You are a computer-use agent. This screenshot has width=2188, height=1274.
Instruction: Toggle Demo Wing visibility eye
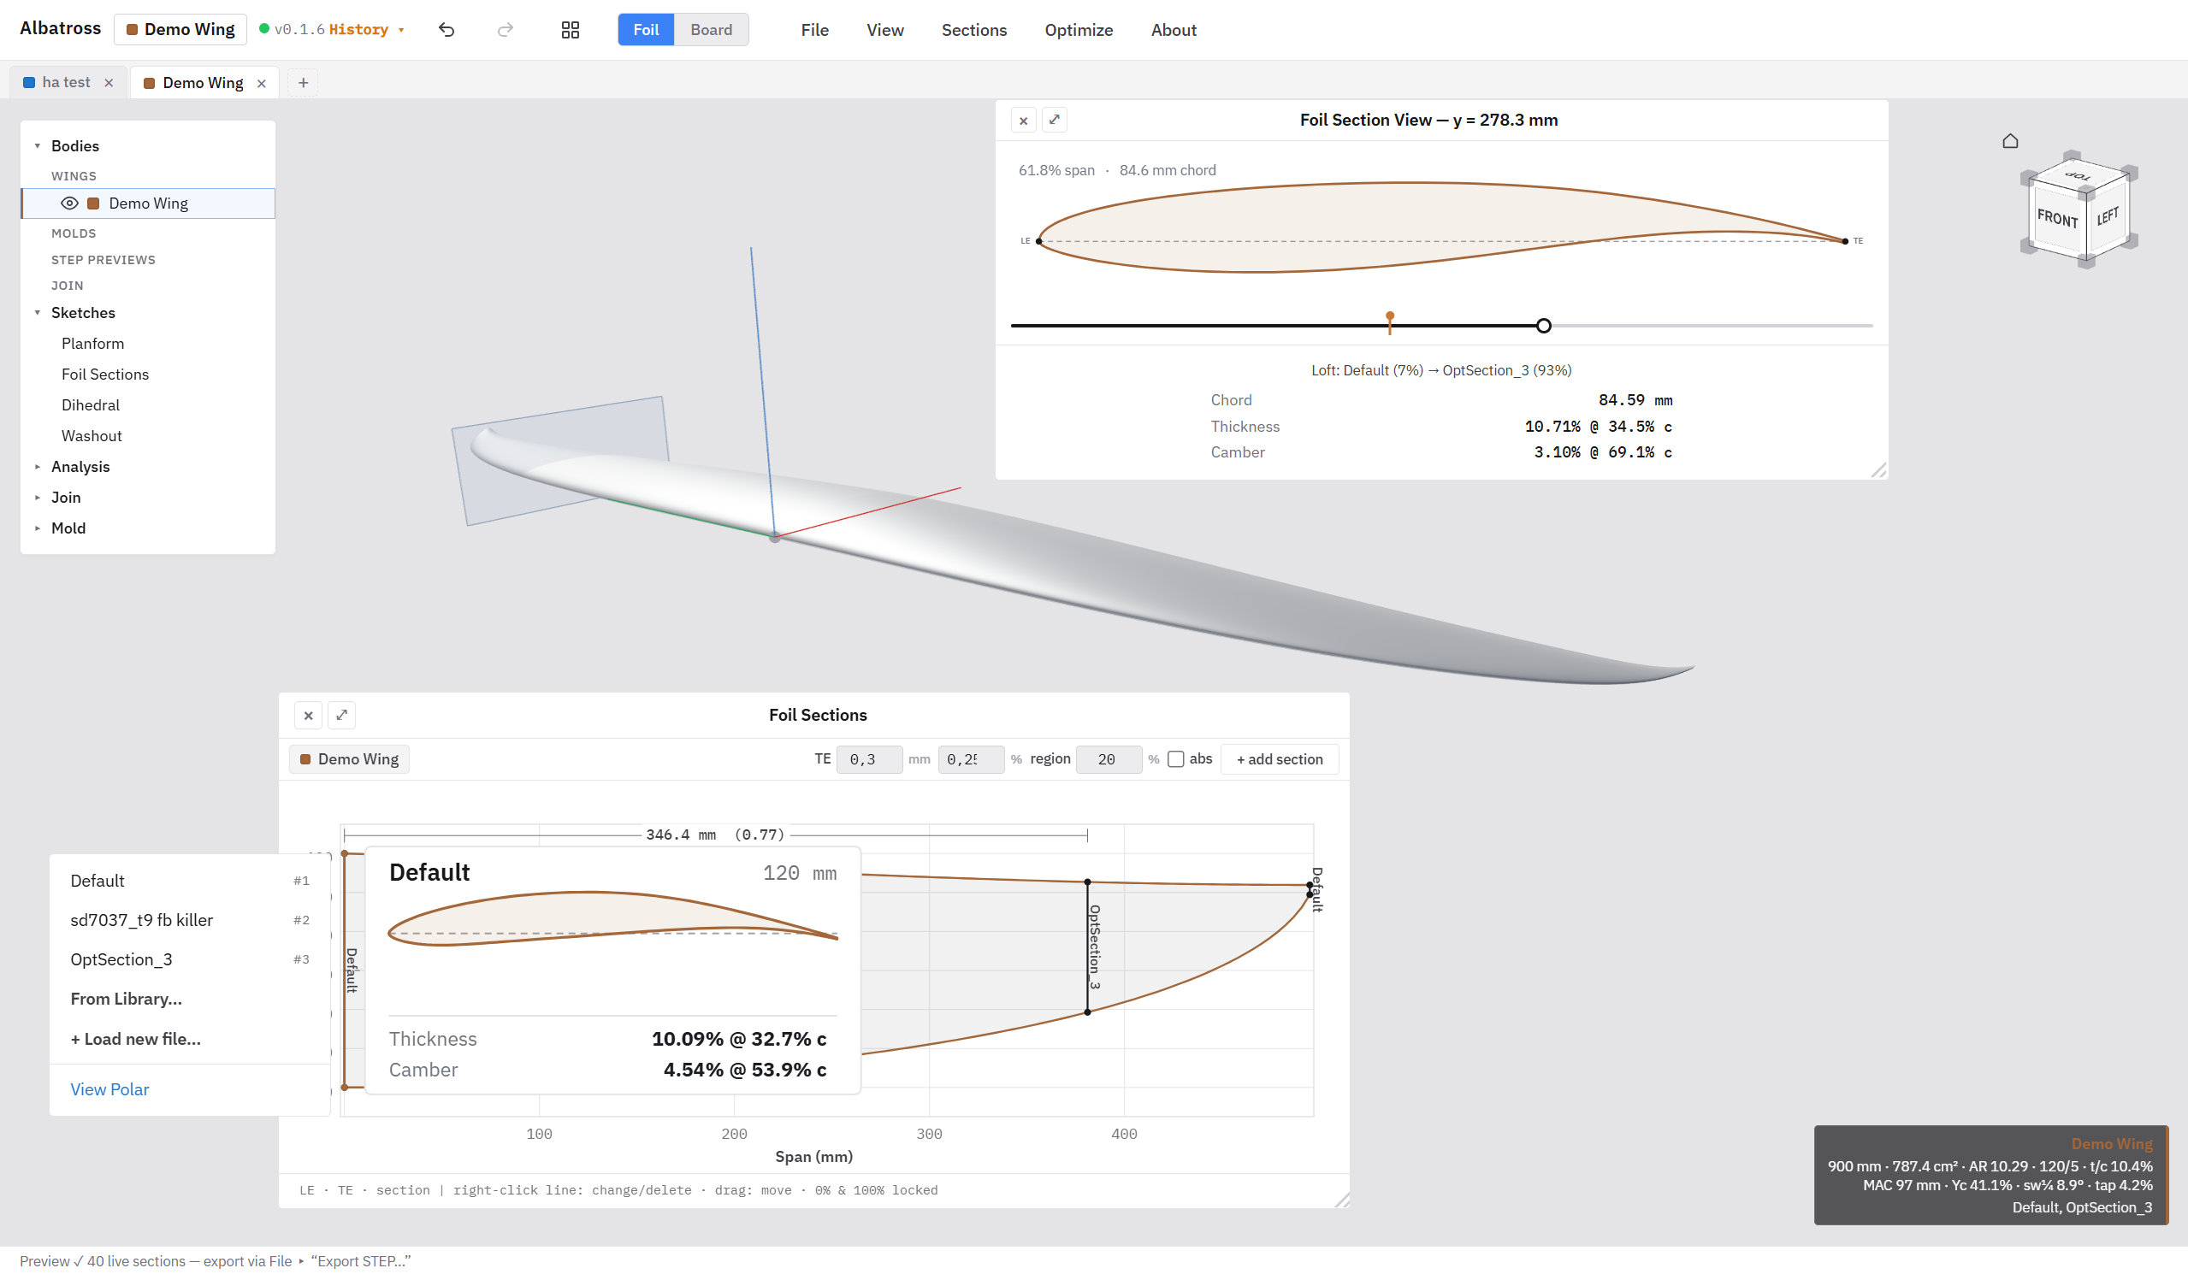pos(69,203)
